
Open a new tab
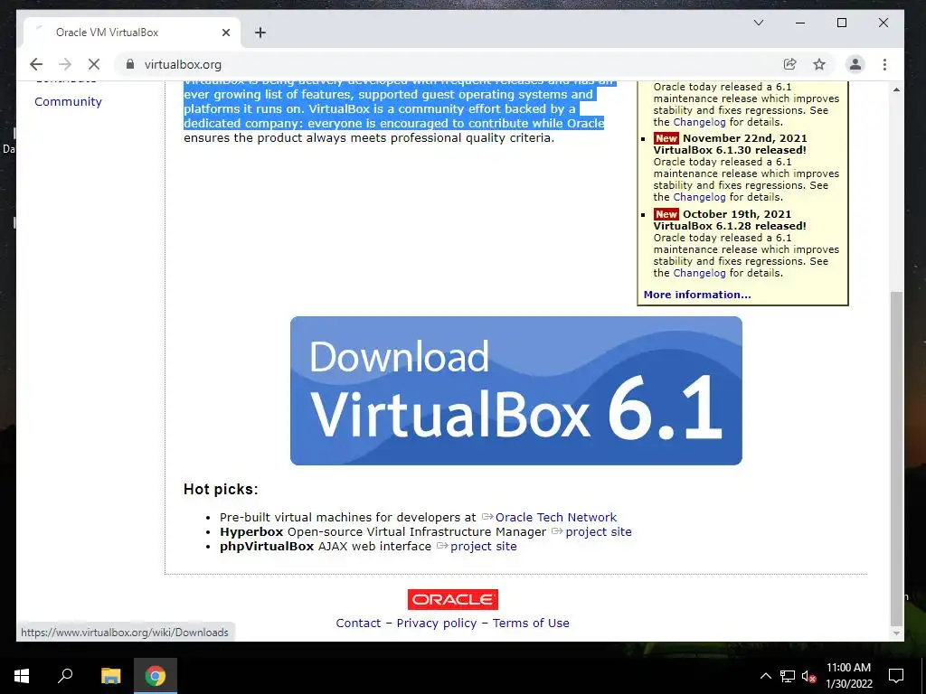260,33
